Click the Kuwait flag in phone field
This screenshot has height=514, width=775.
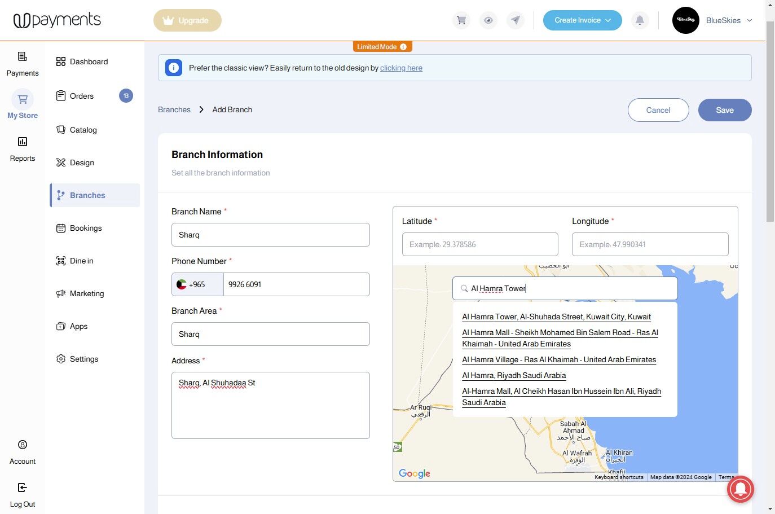click(x=182, y=284)
